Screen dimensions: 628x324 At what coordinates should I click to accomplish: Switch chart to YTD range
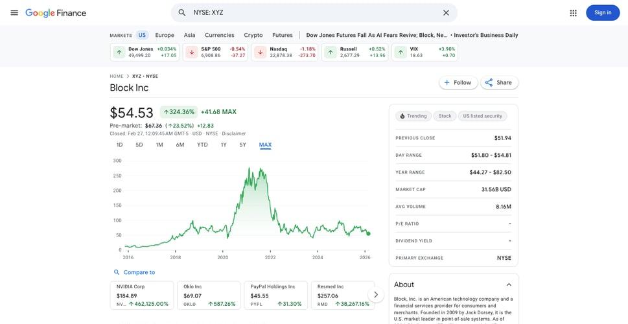tap(202, 145)
